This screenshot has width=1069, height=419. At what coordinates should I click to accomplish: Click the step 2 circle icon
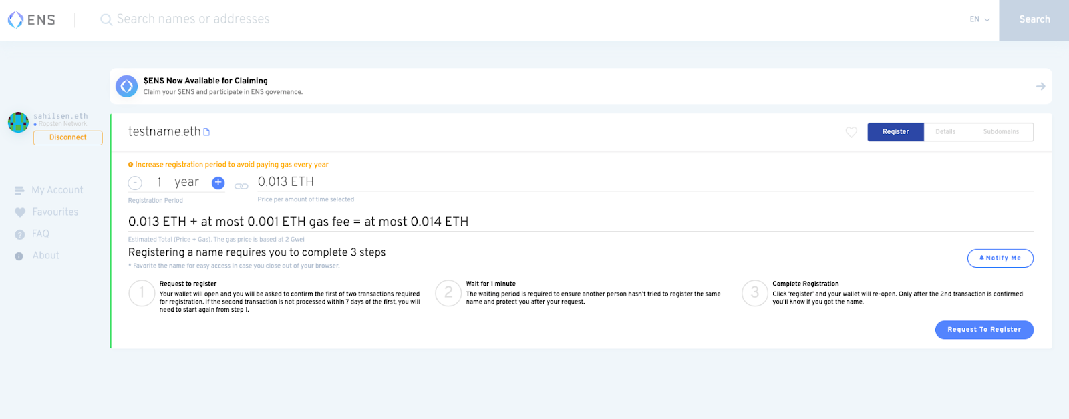[x=448, y=293]
